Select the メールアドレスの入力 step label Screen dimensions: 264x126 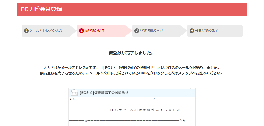46,30
